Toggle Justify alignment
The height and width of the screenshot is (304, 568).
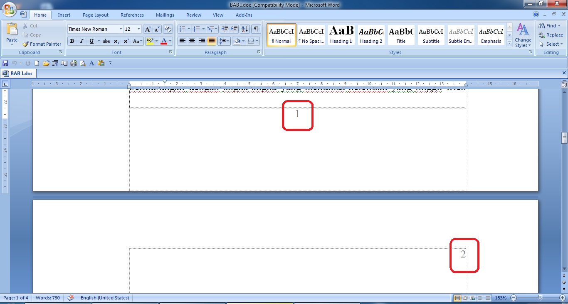212,41
